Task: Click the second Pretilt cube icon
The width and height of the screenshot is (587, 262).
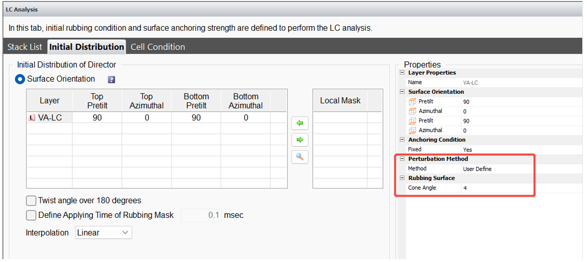Action: pyautogui.click(x=412, y=121)
